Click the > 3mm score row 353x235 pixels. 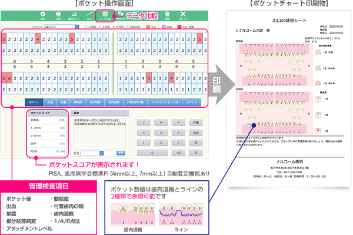[x=48, y=128]
